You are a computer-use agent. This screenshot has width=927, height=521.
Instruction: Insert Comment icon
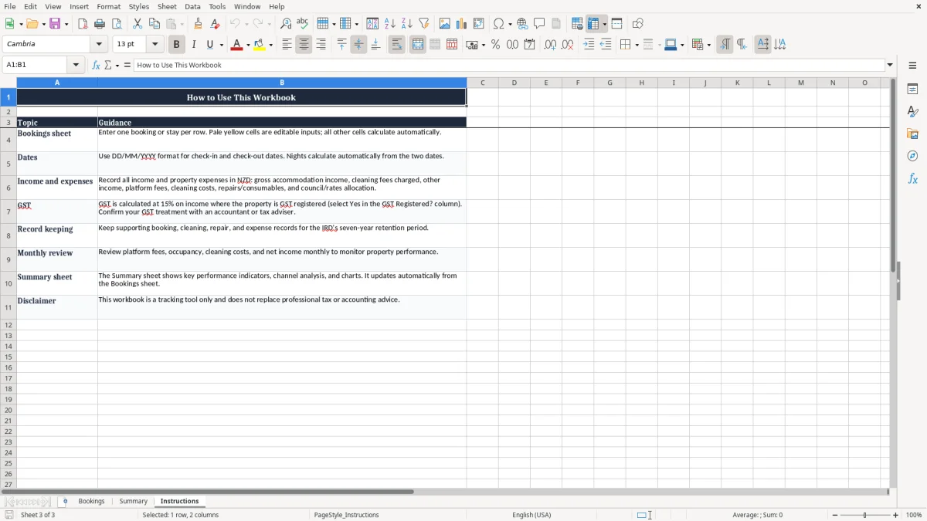tap(539, 24)
